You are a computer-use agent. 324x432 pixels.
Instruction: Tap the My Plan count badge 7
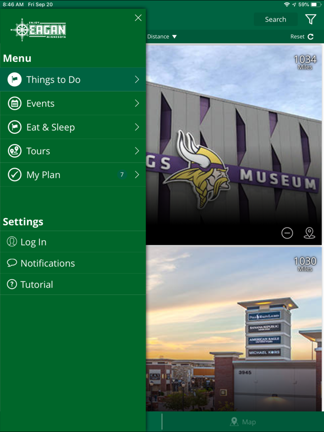tap(121, 174)
